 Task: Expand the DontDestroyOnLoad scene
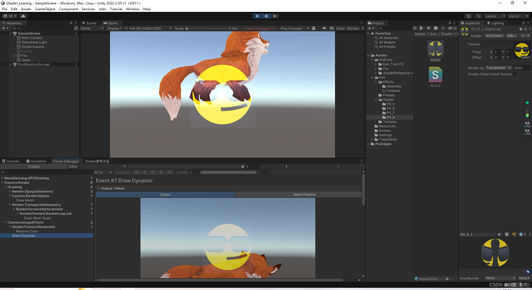coord(11,64)
